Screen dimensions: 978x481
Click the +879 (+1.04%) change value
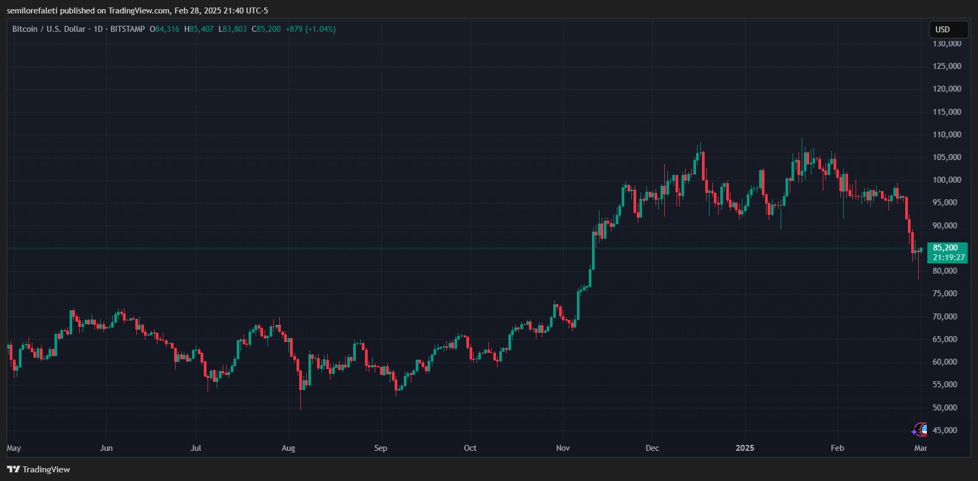tap(311, 29)
